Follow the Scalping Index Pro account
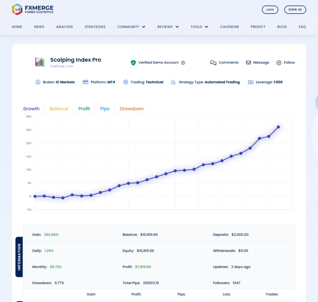The width and height of the screenshot is (318, 302). [289, 63]
